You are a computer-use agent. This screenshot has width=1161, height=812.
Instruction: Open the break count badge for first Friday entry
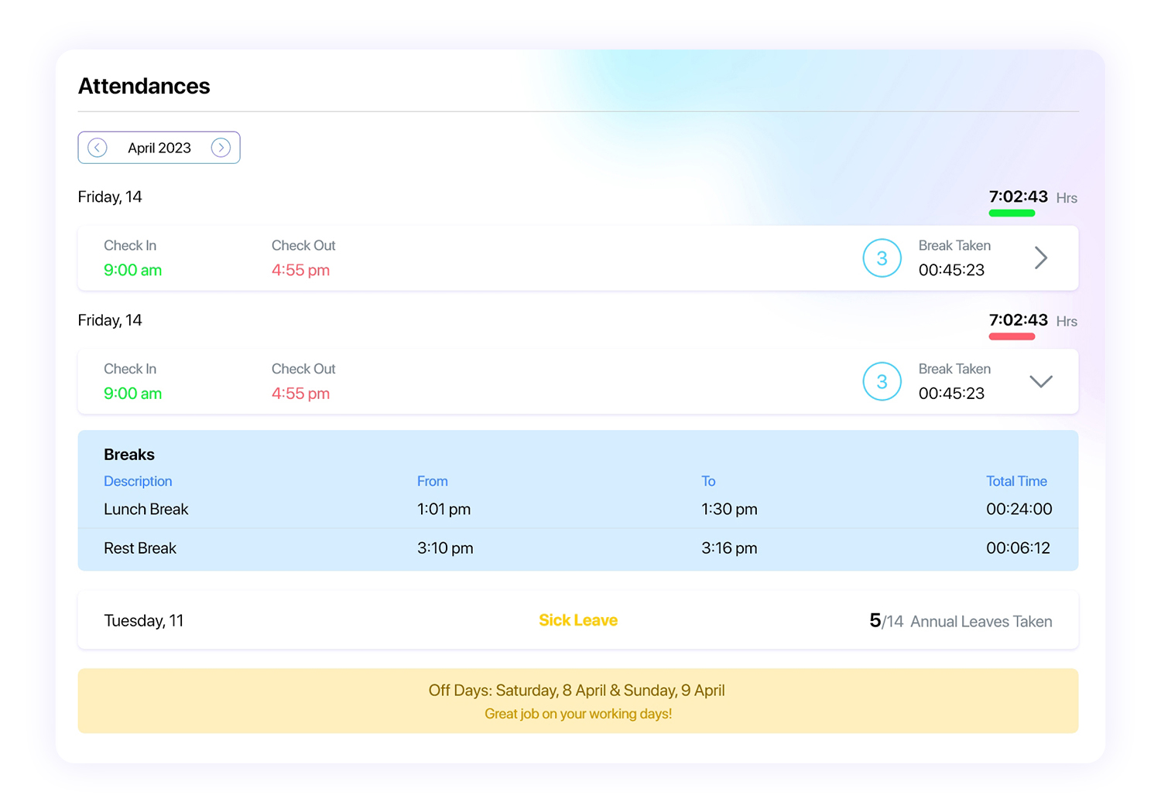tap(882, 258)
